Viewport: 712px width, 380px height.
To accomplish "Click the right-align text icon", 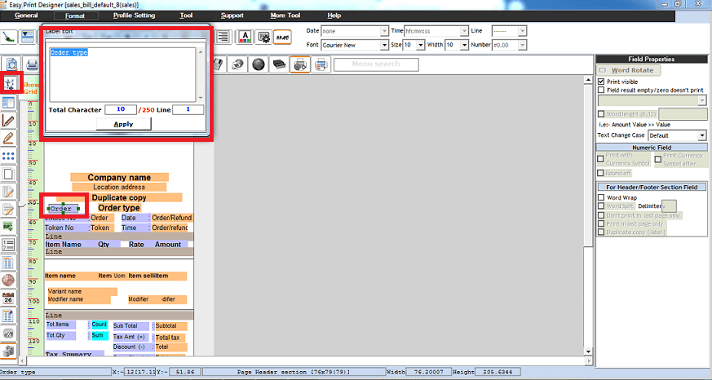I will (223, 37).
